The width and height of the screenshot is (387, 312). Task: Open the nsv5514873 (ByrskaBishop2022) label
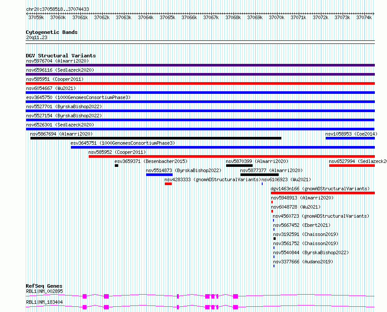coord(183,170)
